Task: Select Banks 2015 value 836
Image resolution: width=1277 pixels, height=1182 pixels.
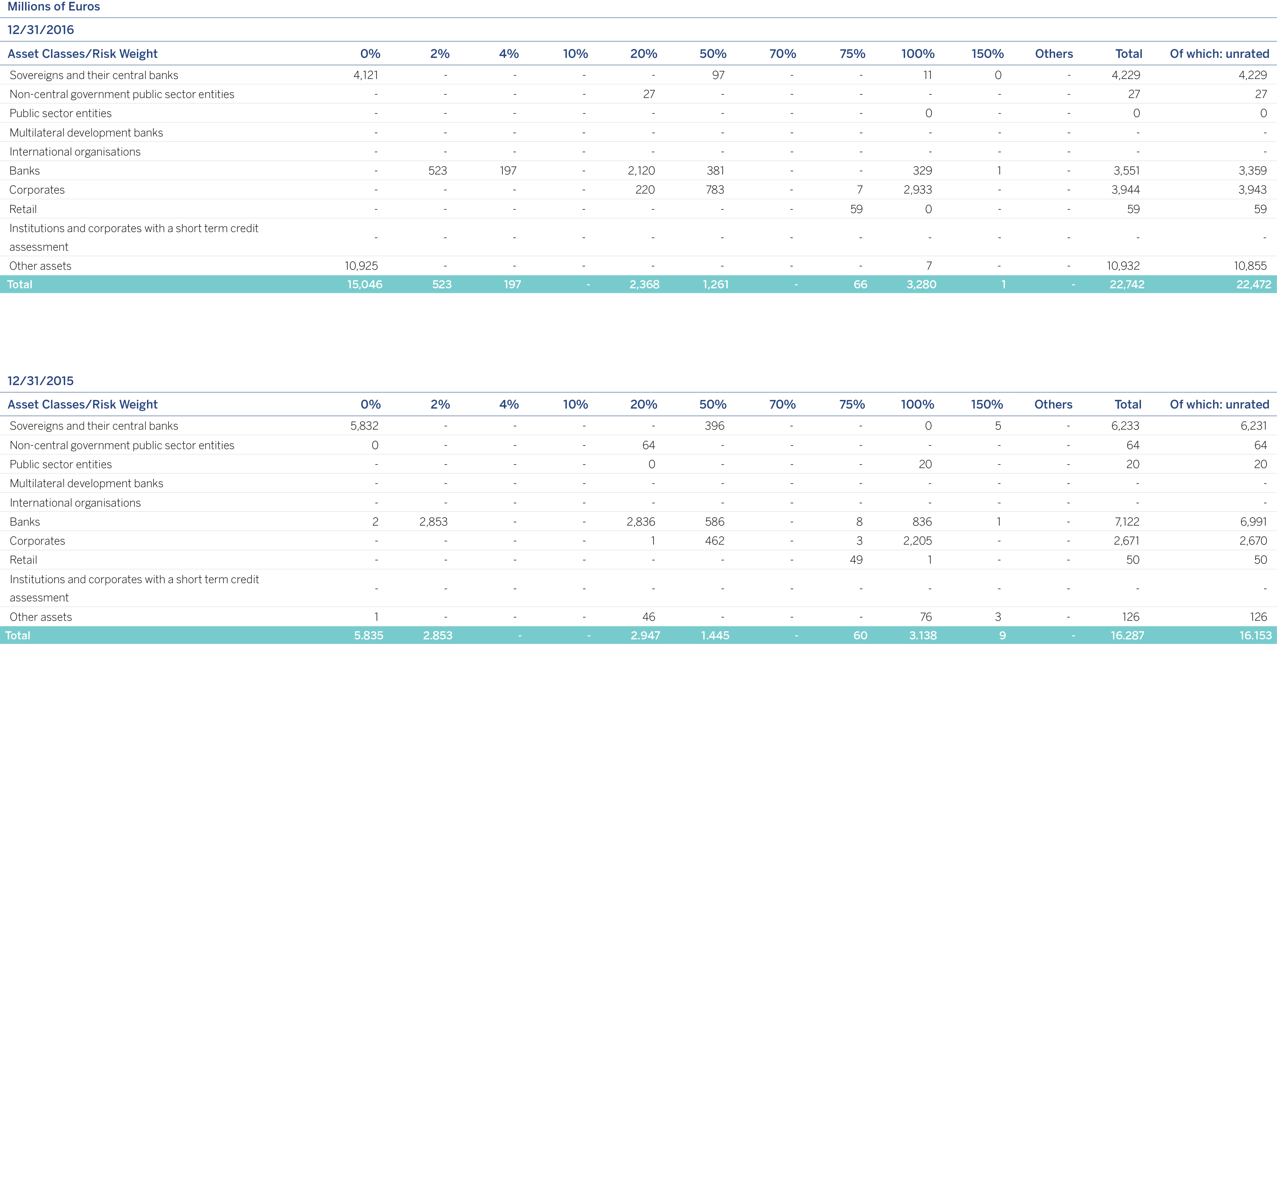Action: pyautogui.click(x=922, y=522)
